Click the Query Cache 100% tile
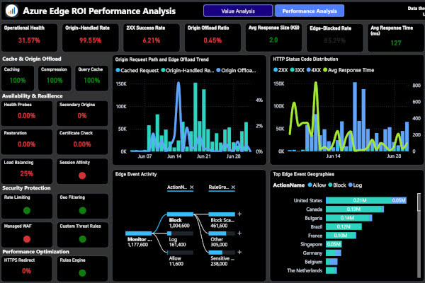Image resolution: width=425 pixels, height=283 pixels. pyautogui.click(x=91, y=78)
